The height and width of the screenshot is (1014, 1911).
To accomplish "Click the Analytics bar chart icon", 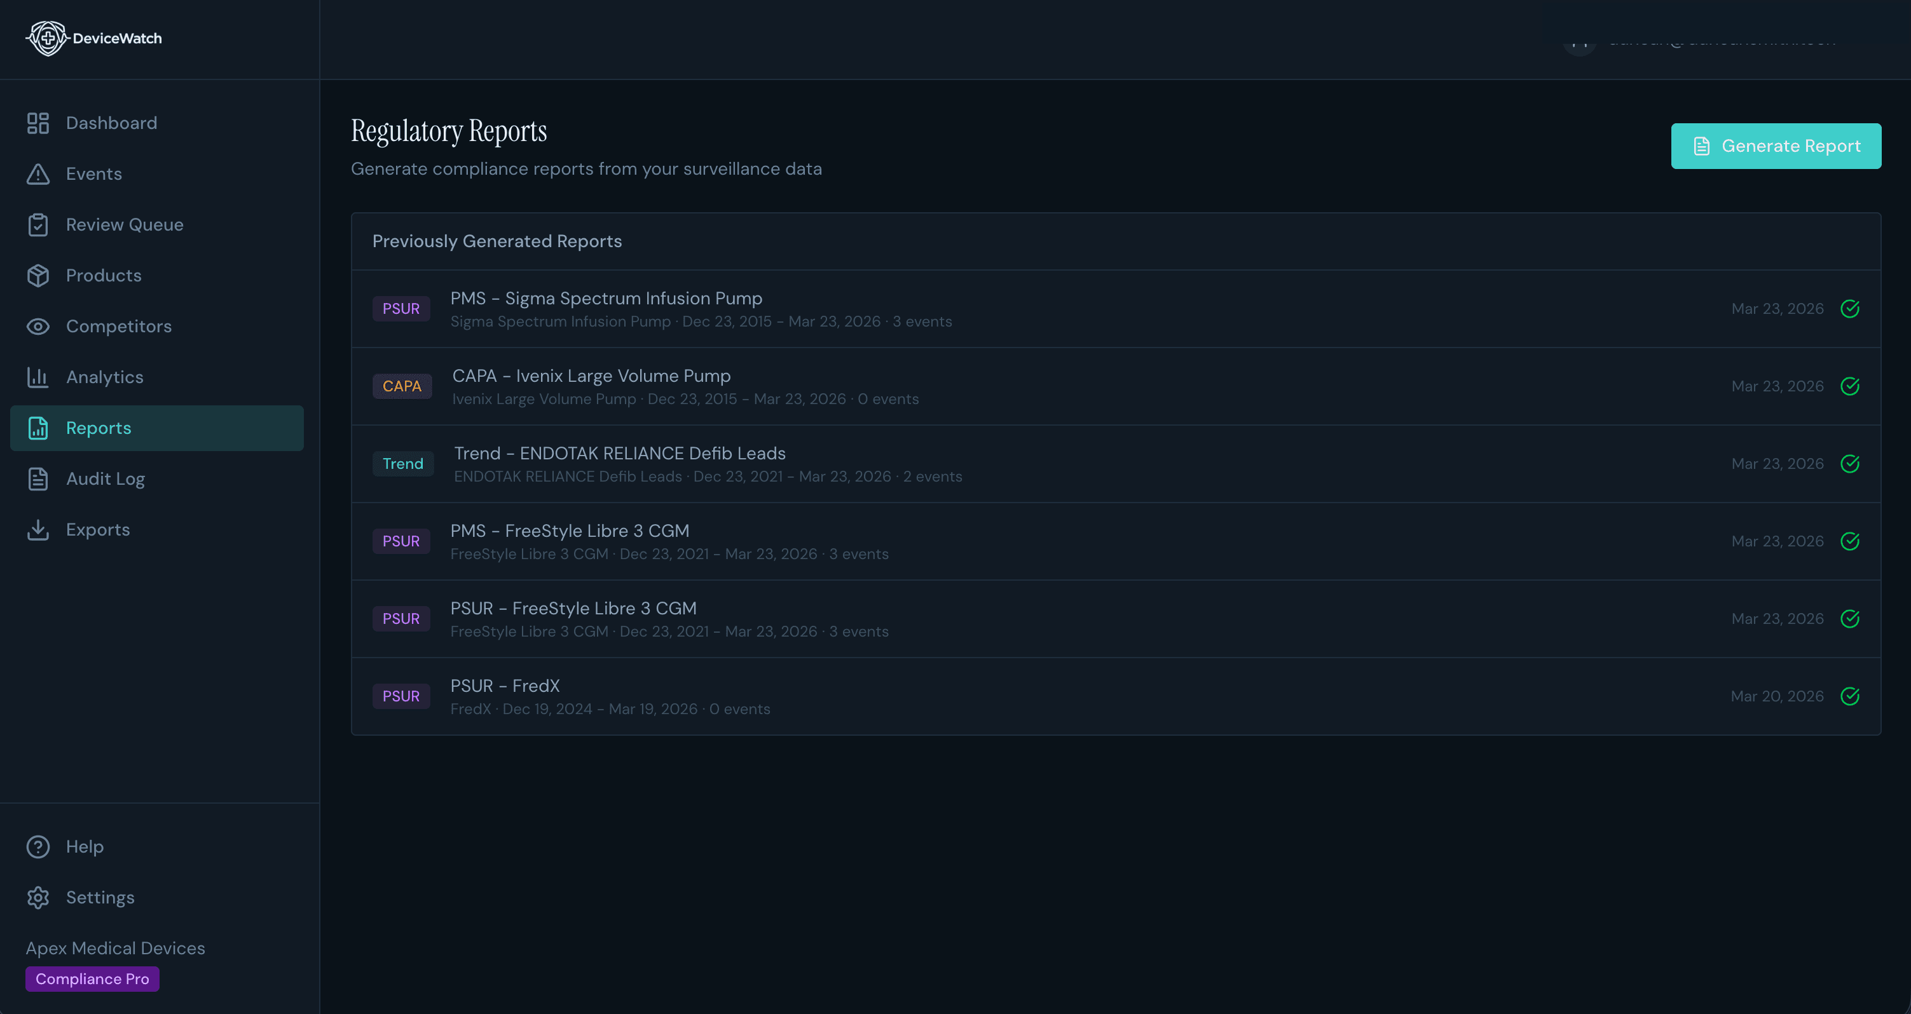I will tap(38, 377).
